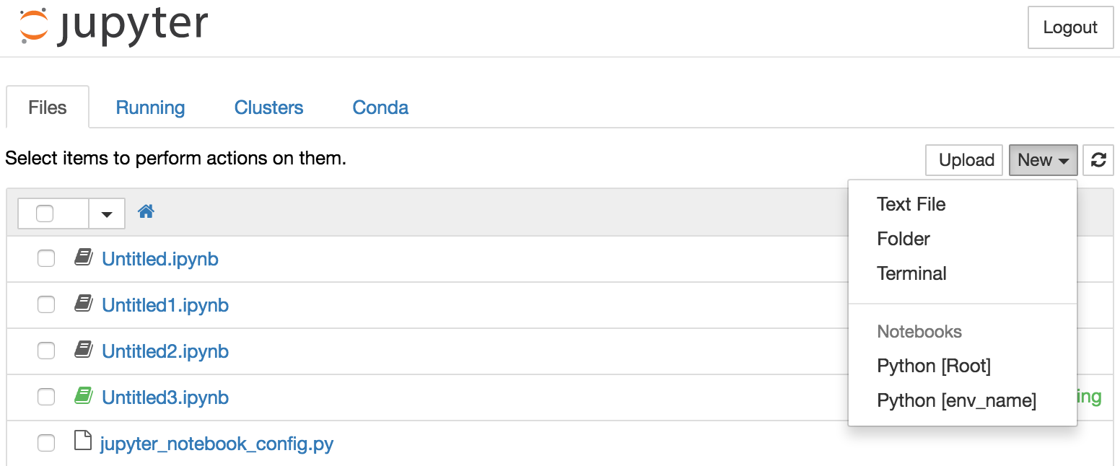
Task: Open the Untitled1.ipynb notebook link
Action: (x=165, y=305)
